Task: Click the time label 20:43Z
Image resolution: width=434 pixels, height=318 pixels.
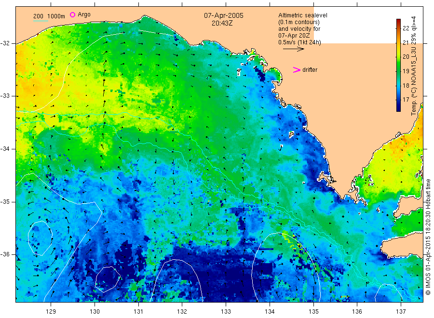Action: tap(222, 23)
